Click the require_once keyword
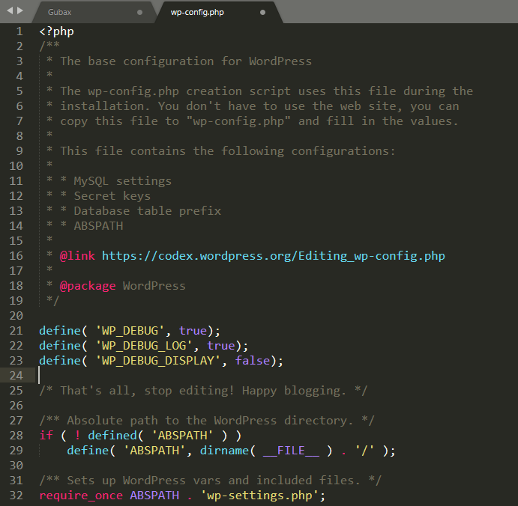The width and height of the screenshot is (518, 506). click(81, 496)
